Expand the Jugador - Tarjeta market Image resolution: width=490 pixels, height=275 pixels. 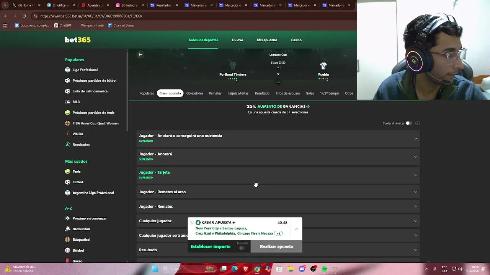278,175
